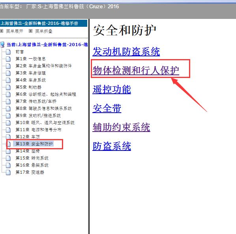
Task: Click the 菜单折叠 list icon
Action: coord(30,31)
